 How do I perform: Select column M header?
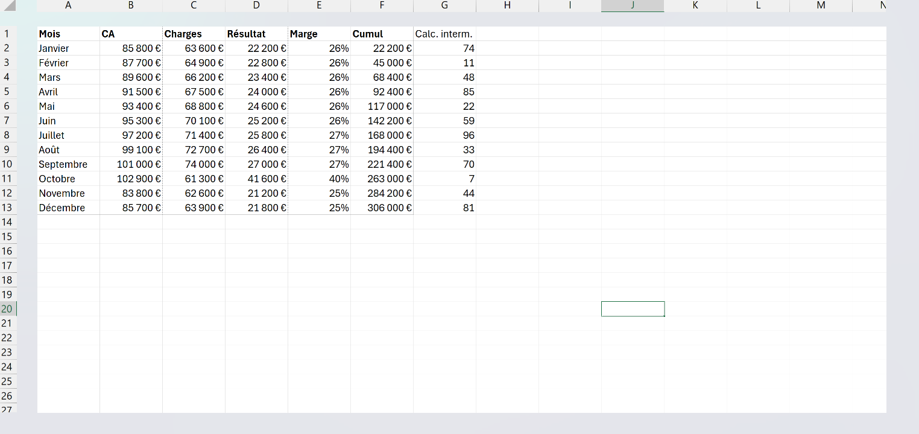[x=821, y=5]
